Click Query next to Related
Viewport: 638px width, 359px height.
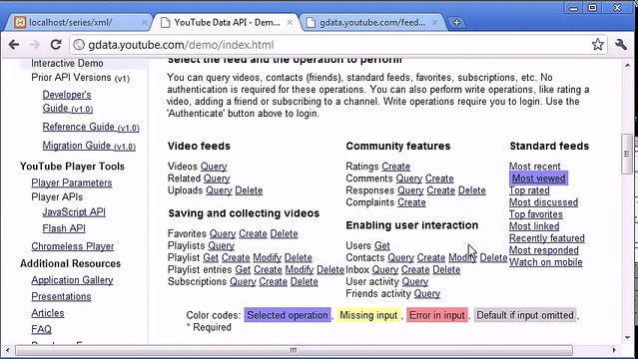(x=217, y=179)
